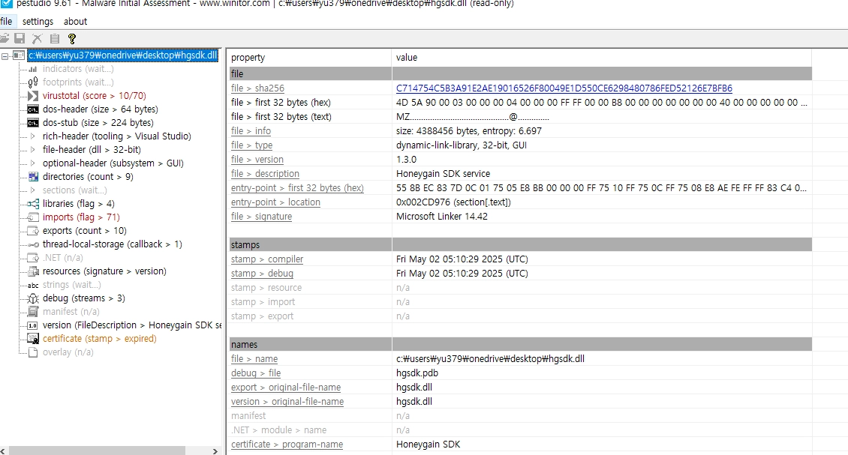
Task: Click value 'hgsdk.pdb'
Action: pos(417,373)
